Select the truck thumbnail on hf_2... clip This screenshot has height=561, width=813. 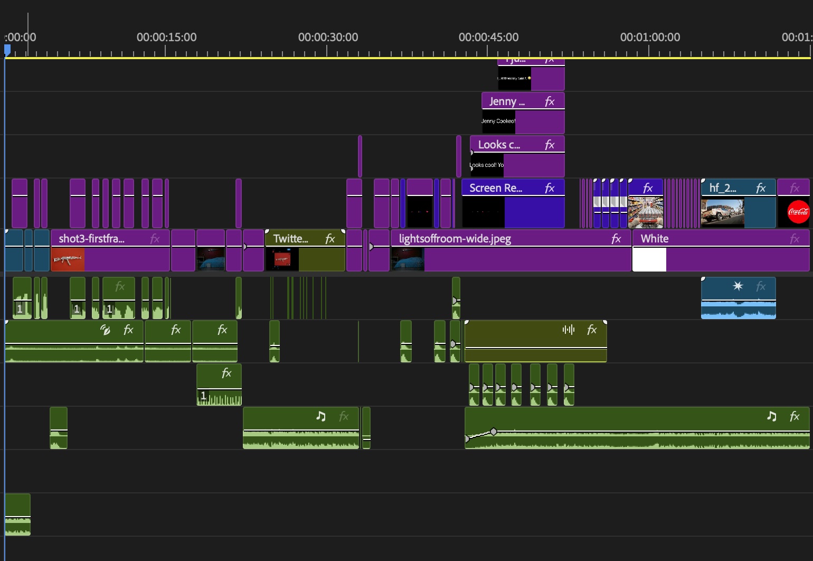click(722, 212)
